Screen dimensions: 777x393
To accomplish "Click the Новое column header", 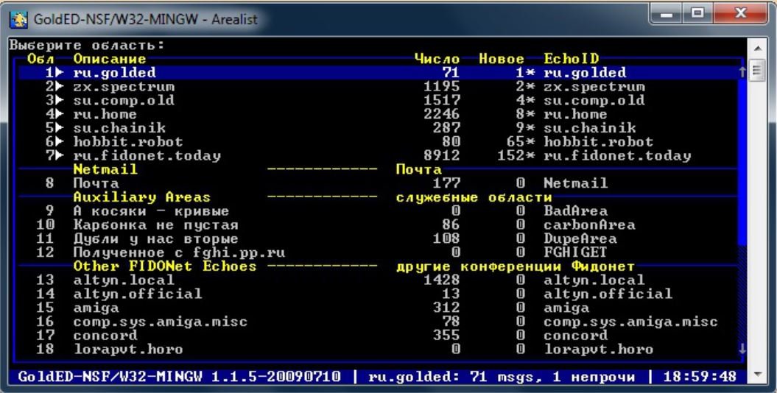I will pyautogui.click(x=502, y=59).
